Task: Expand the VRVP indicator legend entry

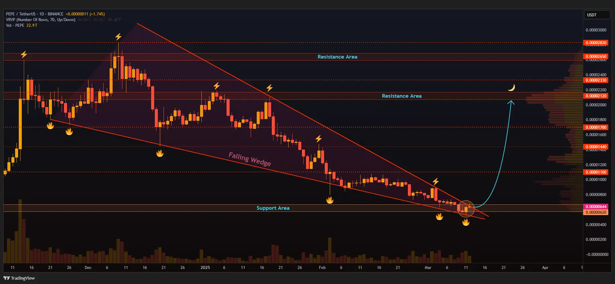Action: (x=40, y=20)
